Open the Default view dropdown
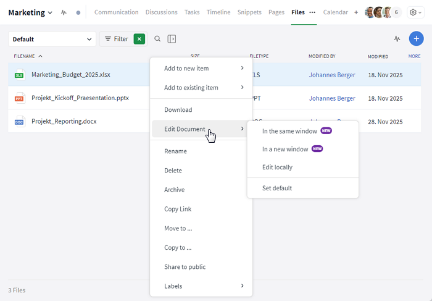The height and width of the screenshot is (301, 432). 52,39
